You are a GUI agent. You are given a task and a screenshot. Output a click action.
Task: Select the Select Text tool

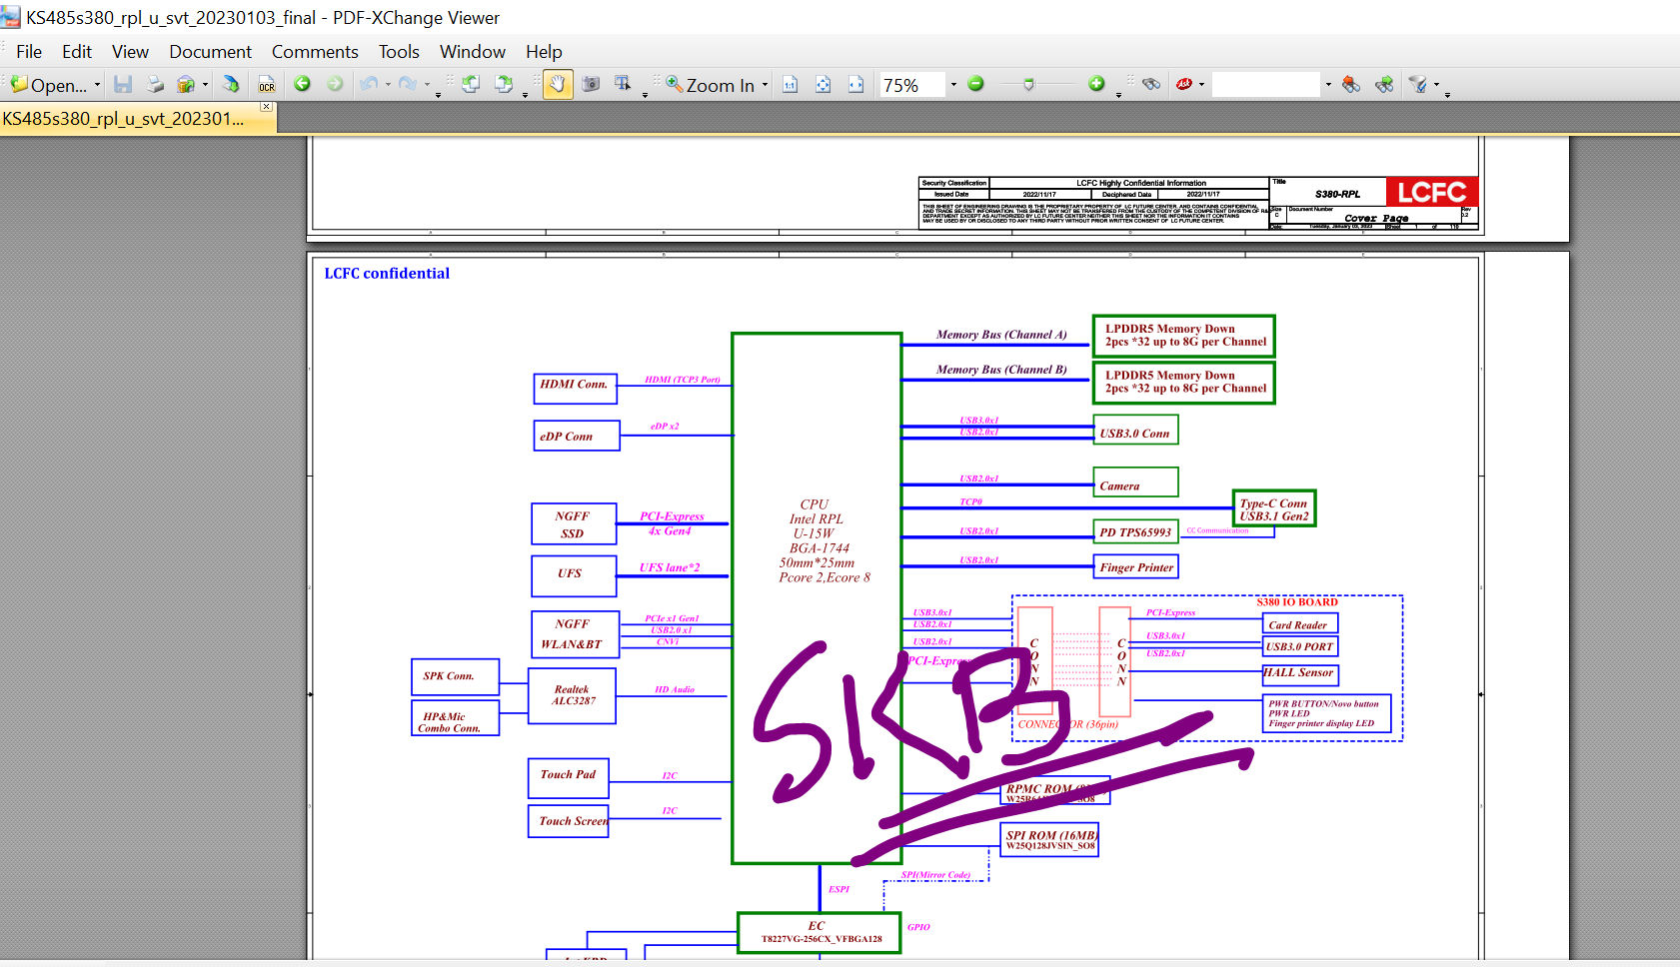pos(623,85)
